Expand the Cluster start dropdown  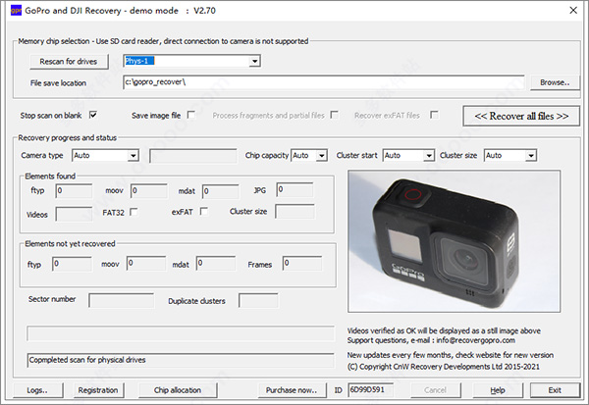click(x=428, y=155)
